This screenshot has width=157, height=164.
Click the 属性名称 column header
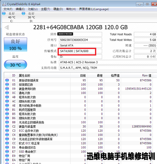(x=44, y=75)
